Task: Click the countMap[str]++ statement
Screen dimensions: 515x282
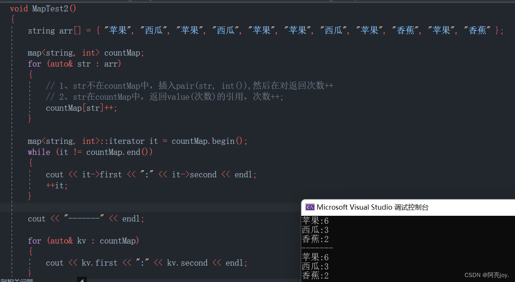Action: [82, 108]
